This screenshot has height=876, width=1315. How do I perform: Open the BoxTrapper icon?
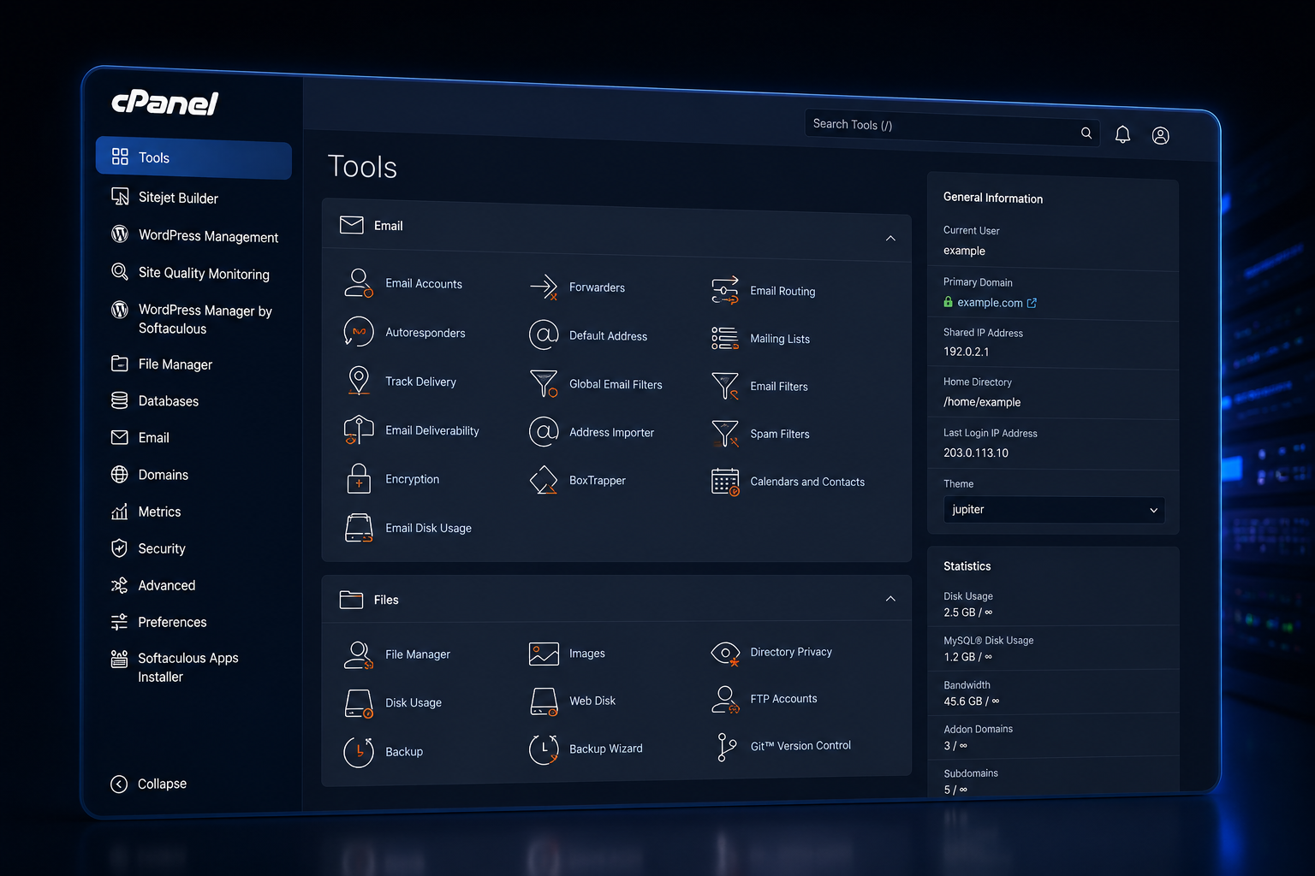[544, 480]
